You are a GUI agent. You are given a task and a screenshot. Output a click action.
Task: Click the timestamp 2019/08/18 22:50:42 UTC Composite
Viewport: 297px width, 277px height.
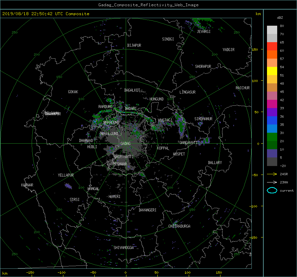pos(46,14)
